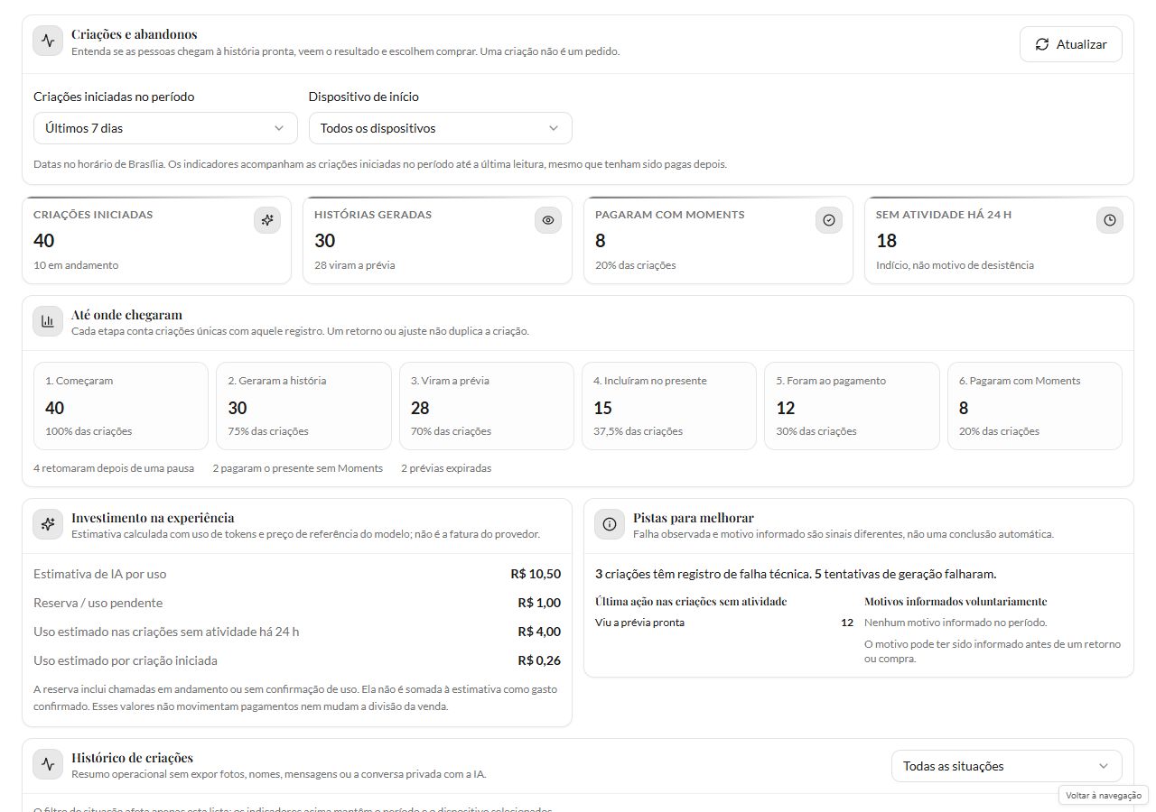Image resolution: width=1156 pixels, height=812 pixels.
Task: Select the 4. Incluíram no presente card
Action: pos(669,406)
